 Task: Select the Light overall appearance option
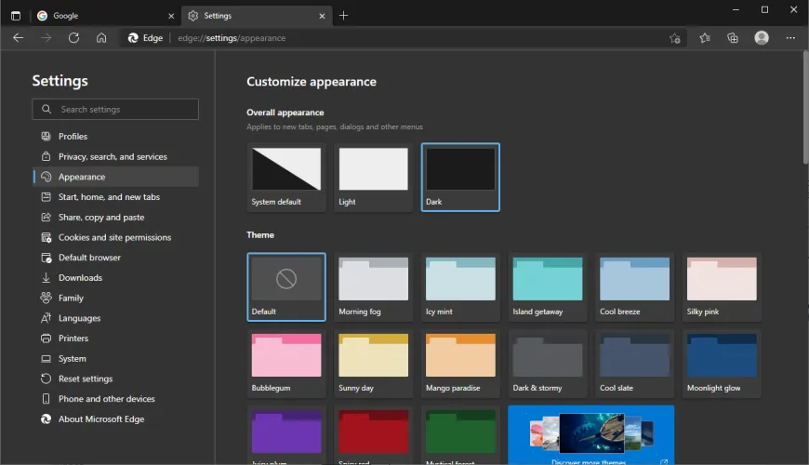click(373, 177)
